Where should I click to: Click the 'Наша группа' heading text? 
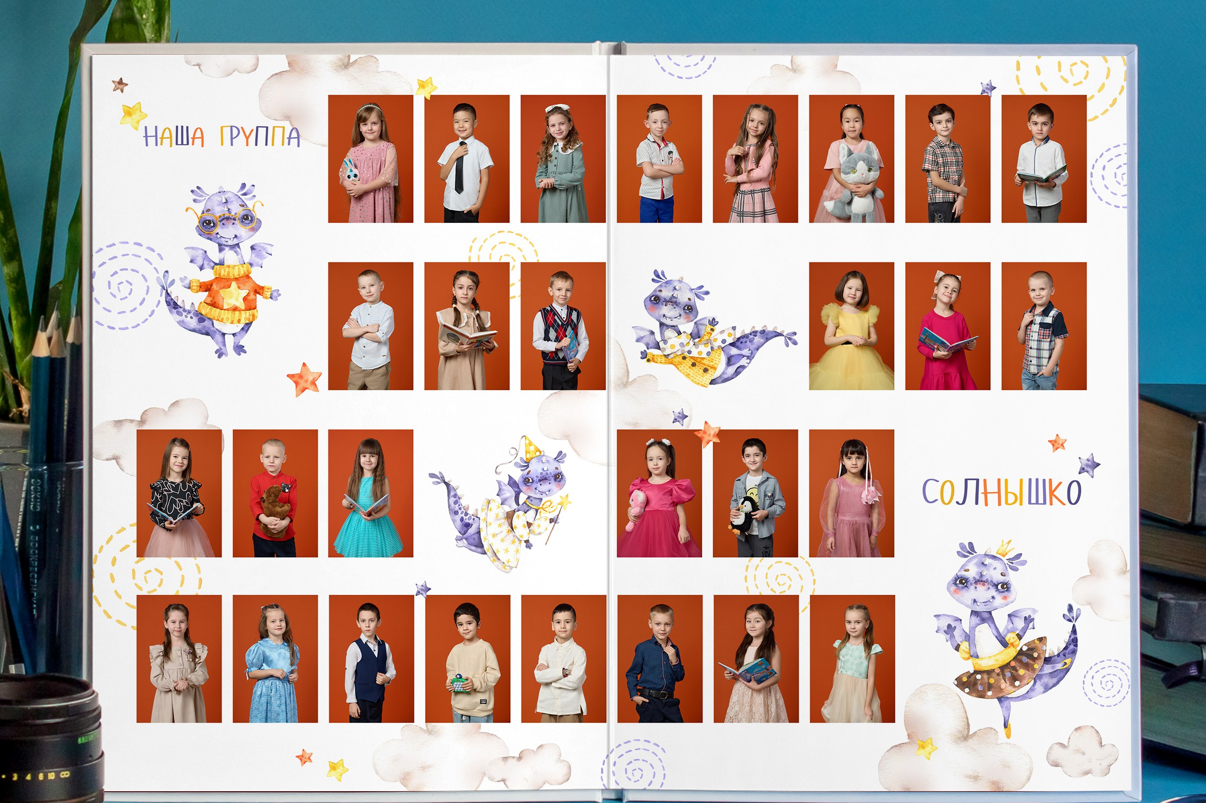coord(222,136)
